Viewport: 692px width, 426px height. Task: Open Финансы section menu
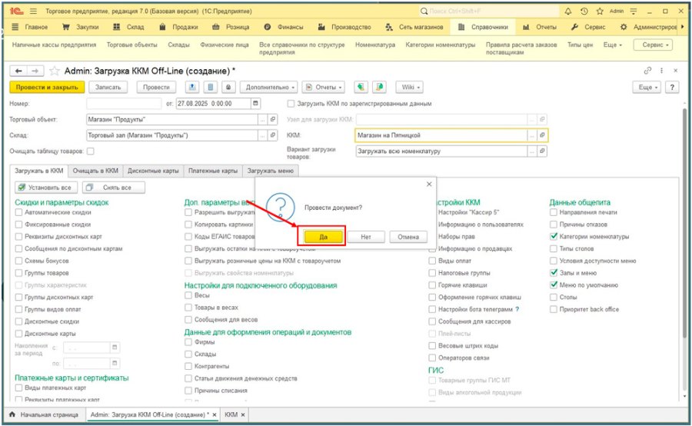(x=284, y=28)
